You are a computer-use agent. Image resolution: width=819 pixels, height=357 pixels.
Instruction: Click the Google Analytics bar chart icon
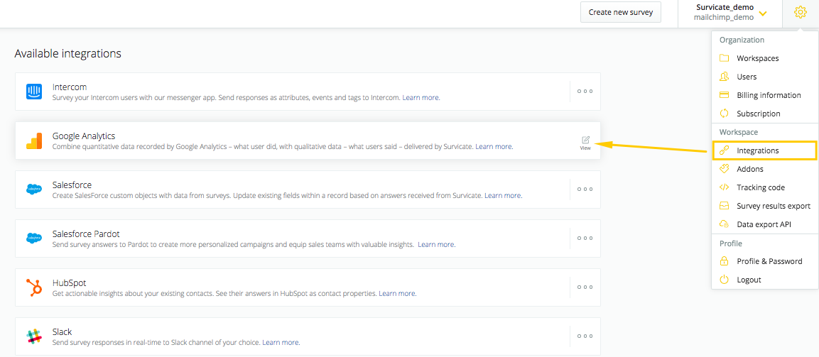(x=34, y=141)
